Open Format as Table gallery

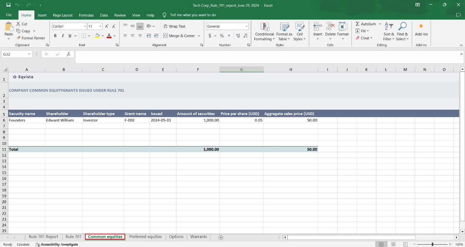click(284, 32)
